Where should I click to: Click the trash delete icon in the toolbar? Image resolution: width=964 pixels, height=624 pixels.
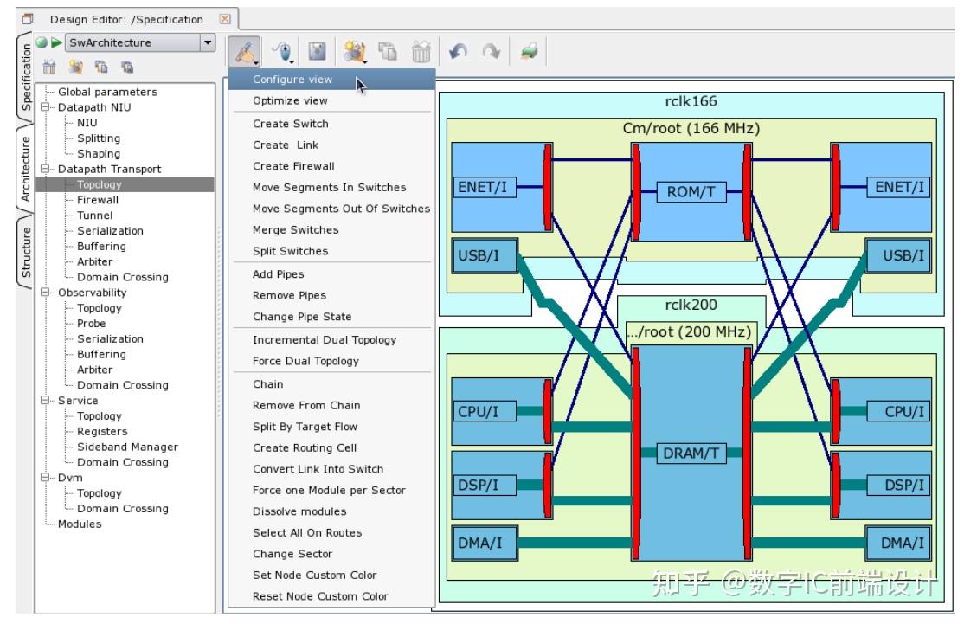[x=423, y=51]
